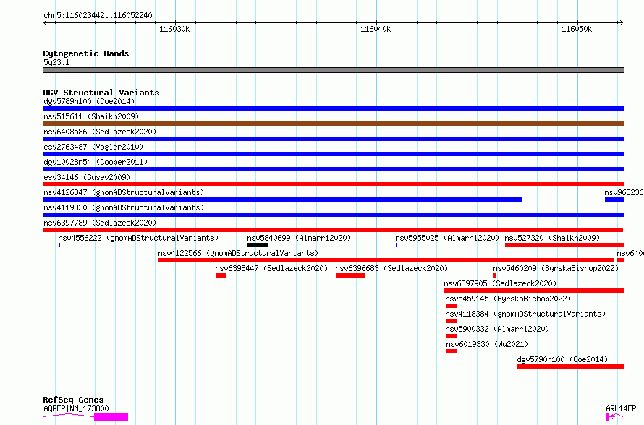The height and width of the screenshot is (425, 644).
Task: Open AQPEP|NM_173800 gene label
Action: (76, 408)
